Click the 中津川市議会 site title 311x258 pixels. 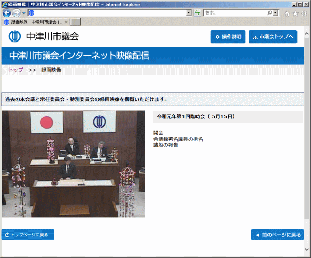tap(52, 36)
